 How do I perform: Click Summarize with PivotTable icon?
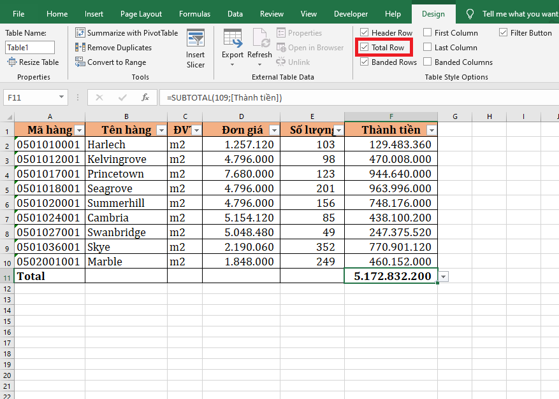pos(80,32)
